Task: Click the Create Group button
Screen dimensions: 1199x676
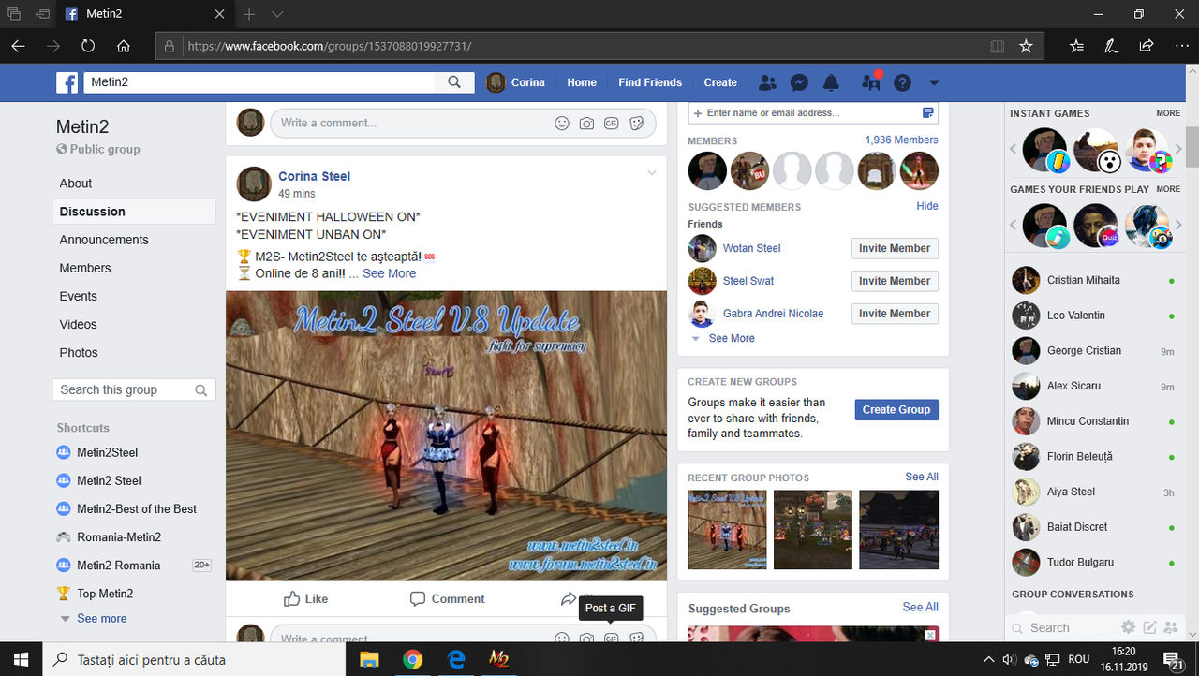Action: pyautogui.click(x=896, y=409)
